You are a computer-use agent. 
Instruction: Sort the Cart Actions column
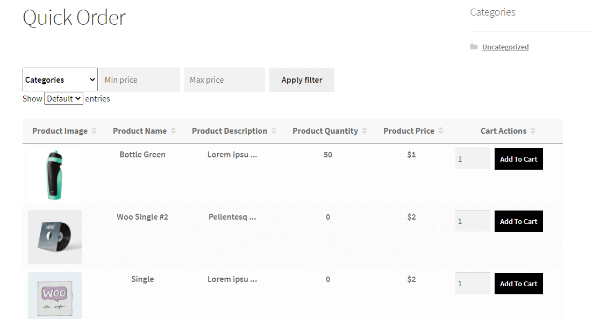[x=532, y=130]
